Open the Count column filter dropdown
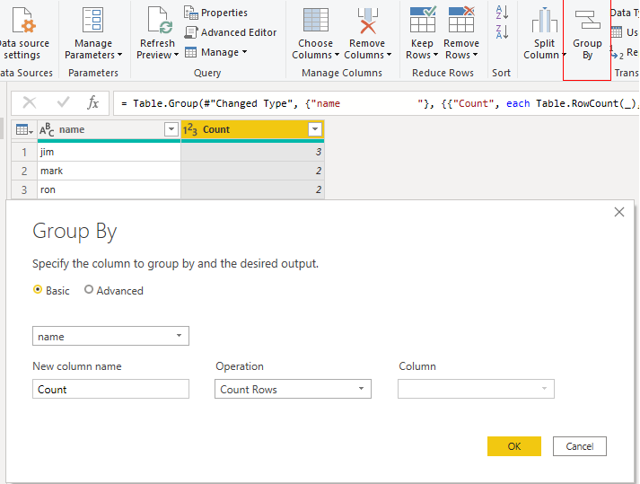This screenshot has width=640, height=484. [315, 129]
